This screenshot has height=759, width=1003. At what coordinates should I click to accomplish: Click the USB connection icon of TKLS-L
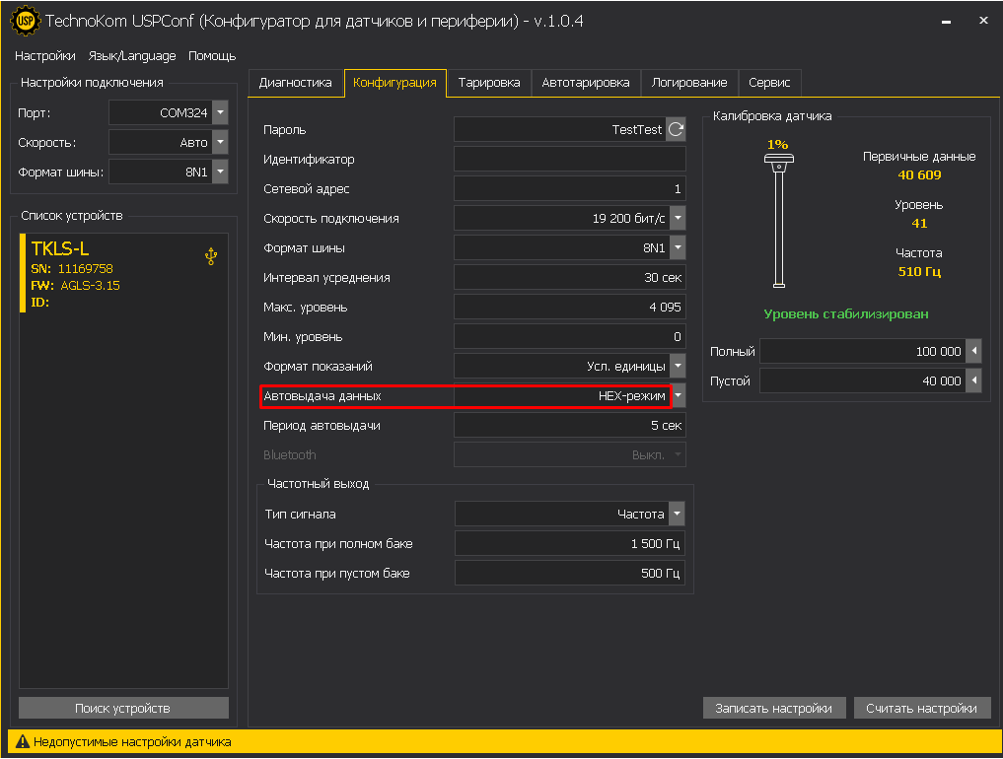coord(211,256)
